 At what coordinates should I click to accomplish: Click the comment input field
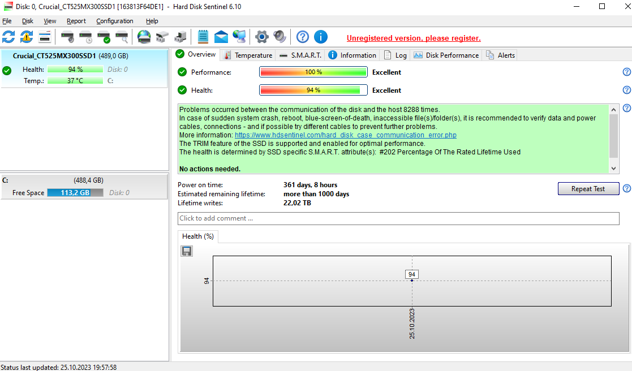click(x=398, y=218)
